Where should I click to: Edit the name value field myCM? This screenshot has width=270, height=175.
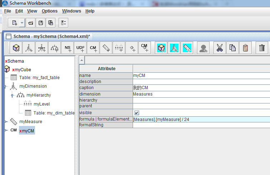pos(201,76)
